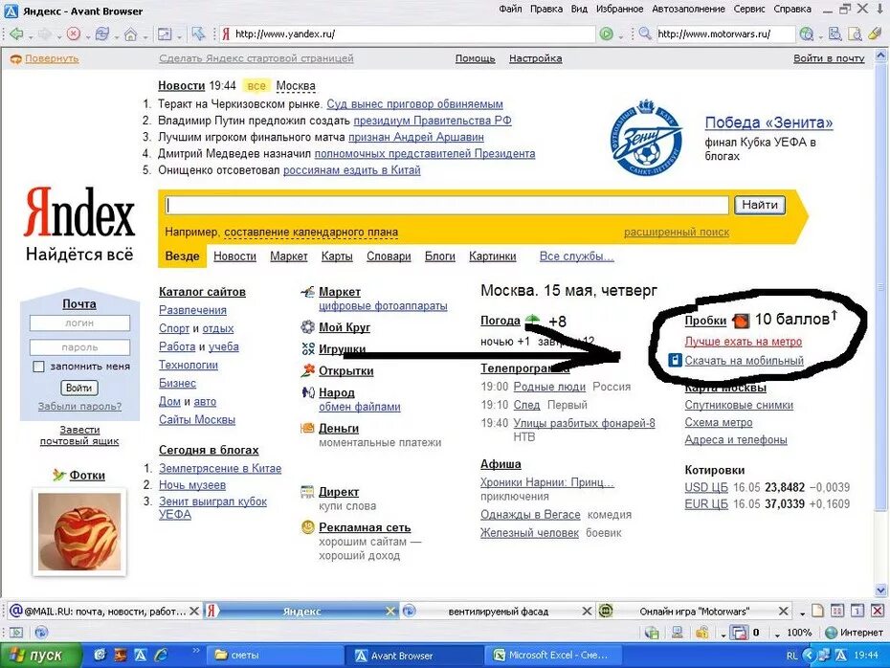Click the magnifier icon beside search box
This screenshot has height=668, width=890.
[x=645, y=33]
